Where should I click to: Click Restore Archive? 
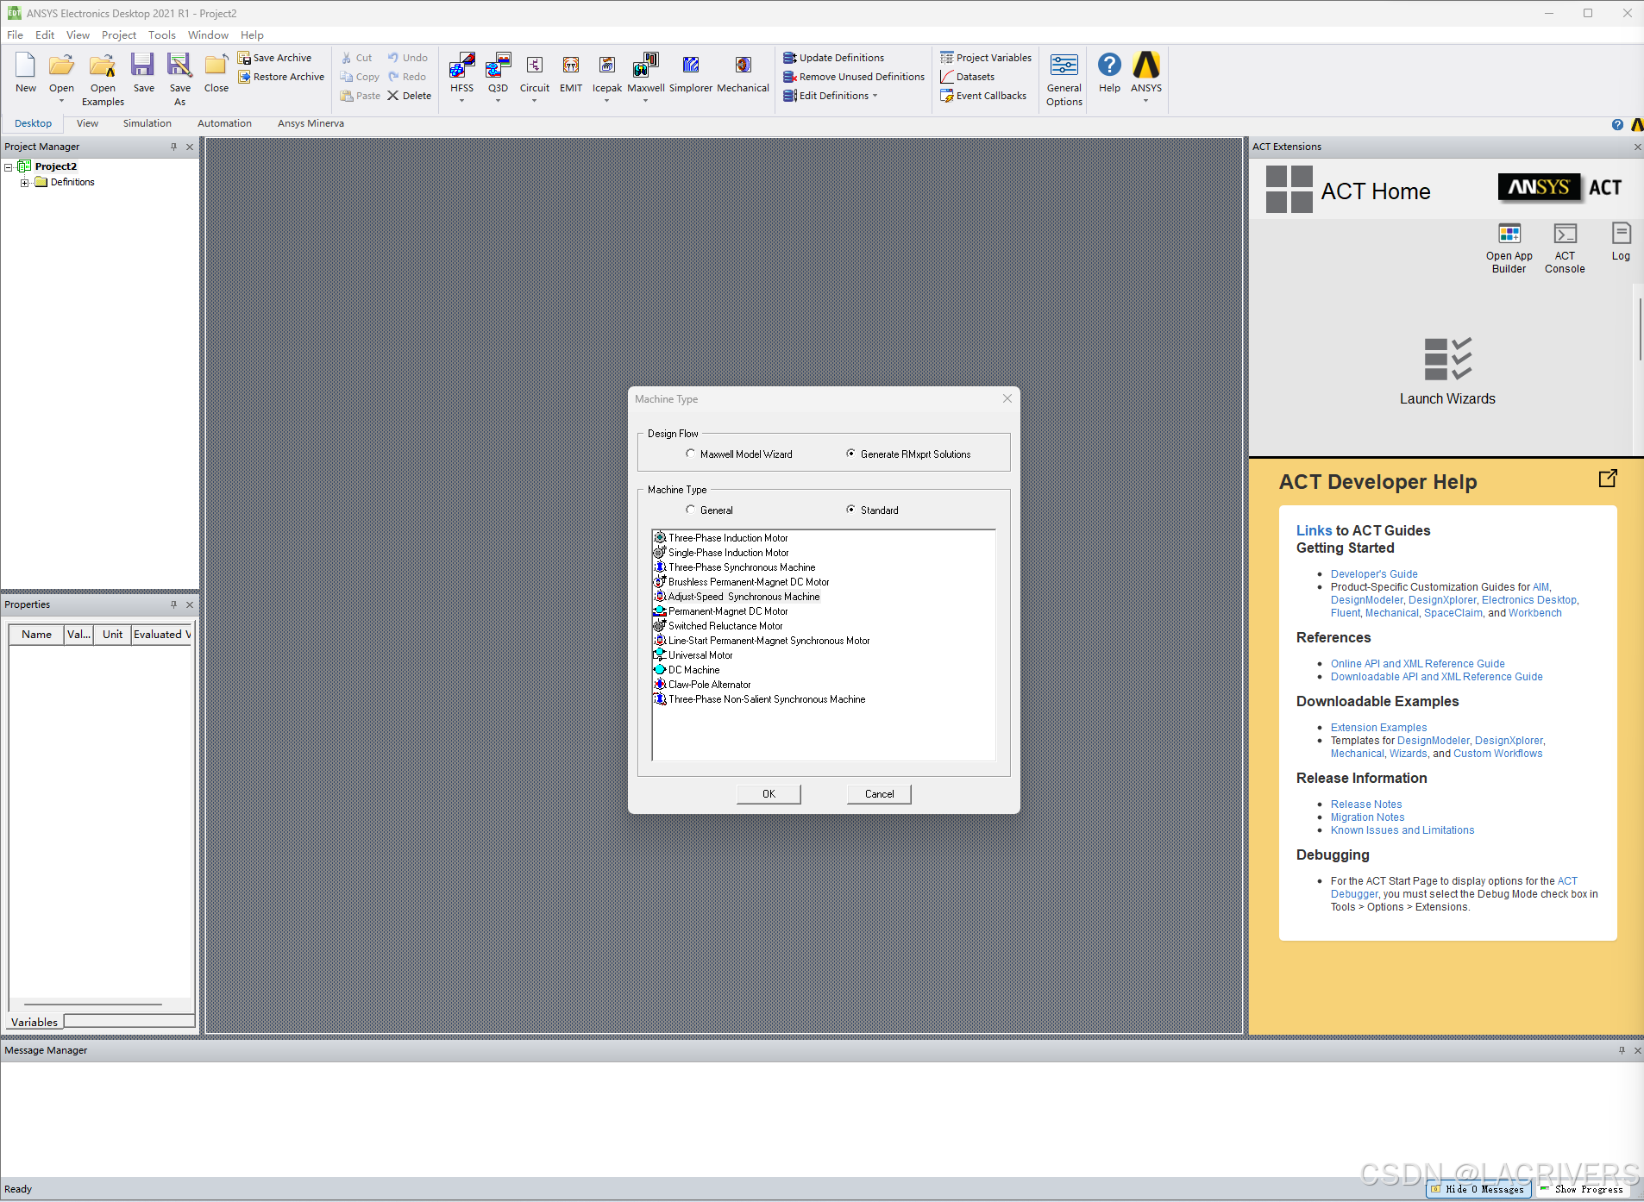pos(281,77)
